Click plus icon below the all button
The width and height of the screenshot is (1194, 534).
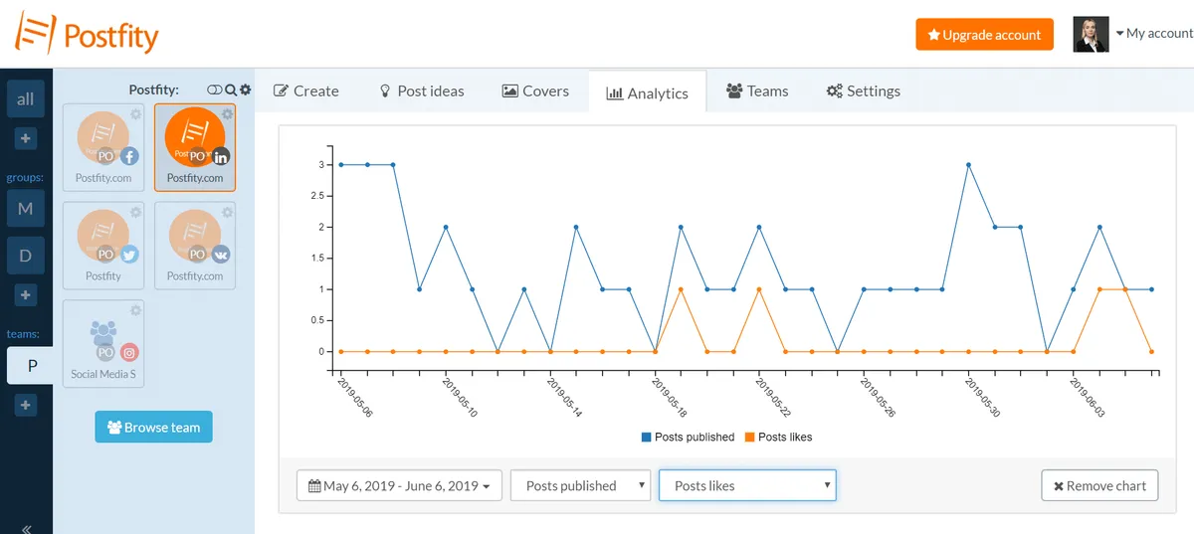pyautogui.click(x=26, y=138)
